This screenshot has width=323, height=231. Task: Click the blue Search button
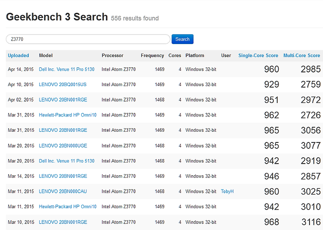tap(182, 39)
